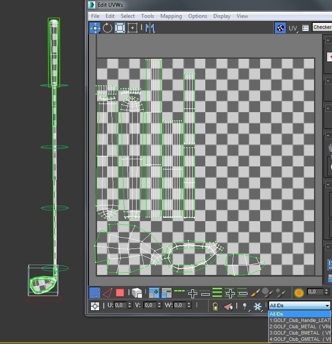Click Shrink Loop minus icon
The height and width of the screenshot is (344, 332).
(205, 294)
